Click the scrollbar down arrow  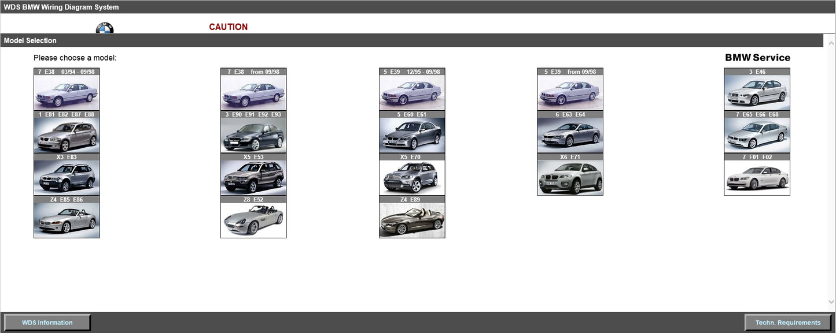(x=831, y=302)
